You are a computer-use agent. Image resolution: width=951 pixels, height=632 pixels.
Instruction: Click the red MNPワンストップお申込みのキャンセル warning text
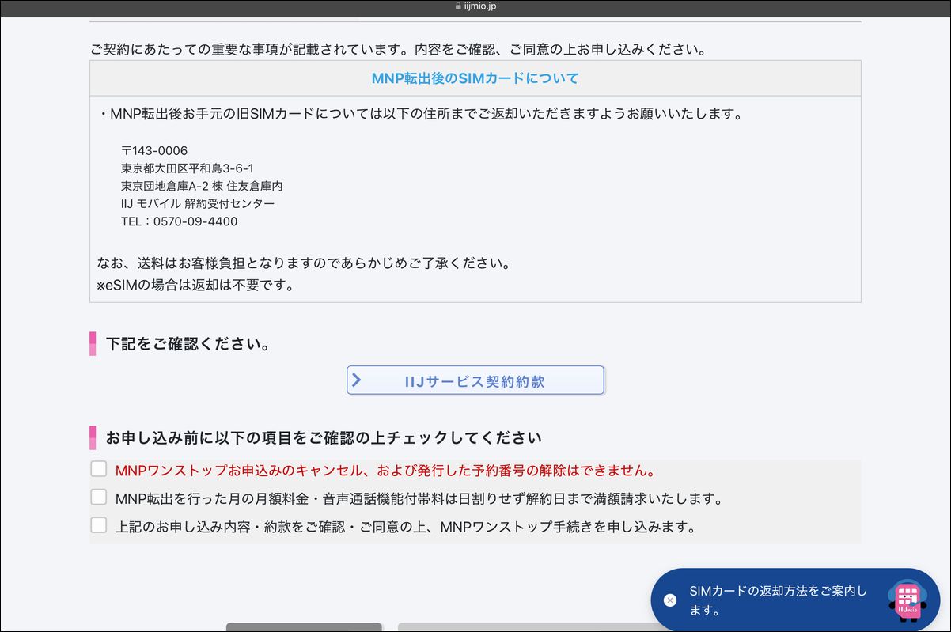pyautogui.click(x=386, y=471)
